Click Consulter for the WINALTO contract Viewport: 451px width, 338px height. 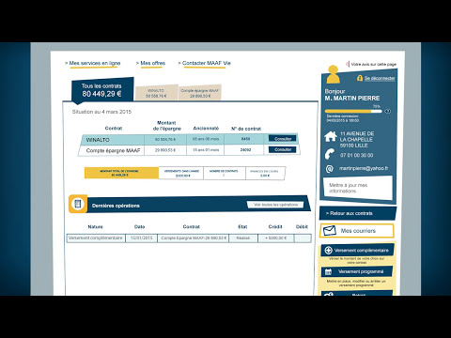coord(283,139)
